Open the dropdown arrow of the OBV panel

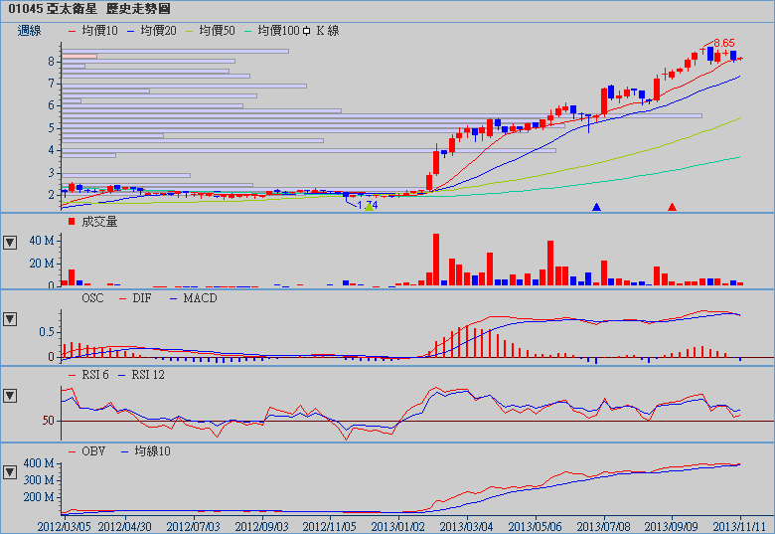click(10, 470)
